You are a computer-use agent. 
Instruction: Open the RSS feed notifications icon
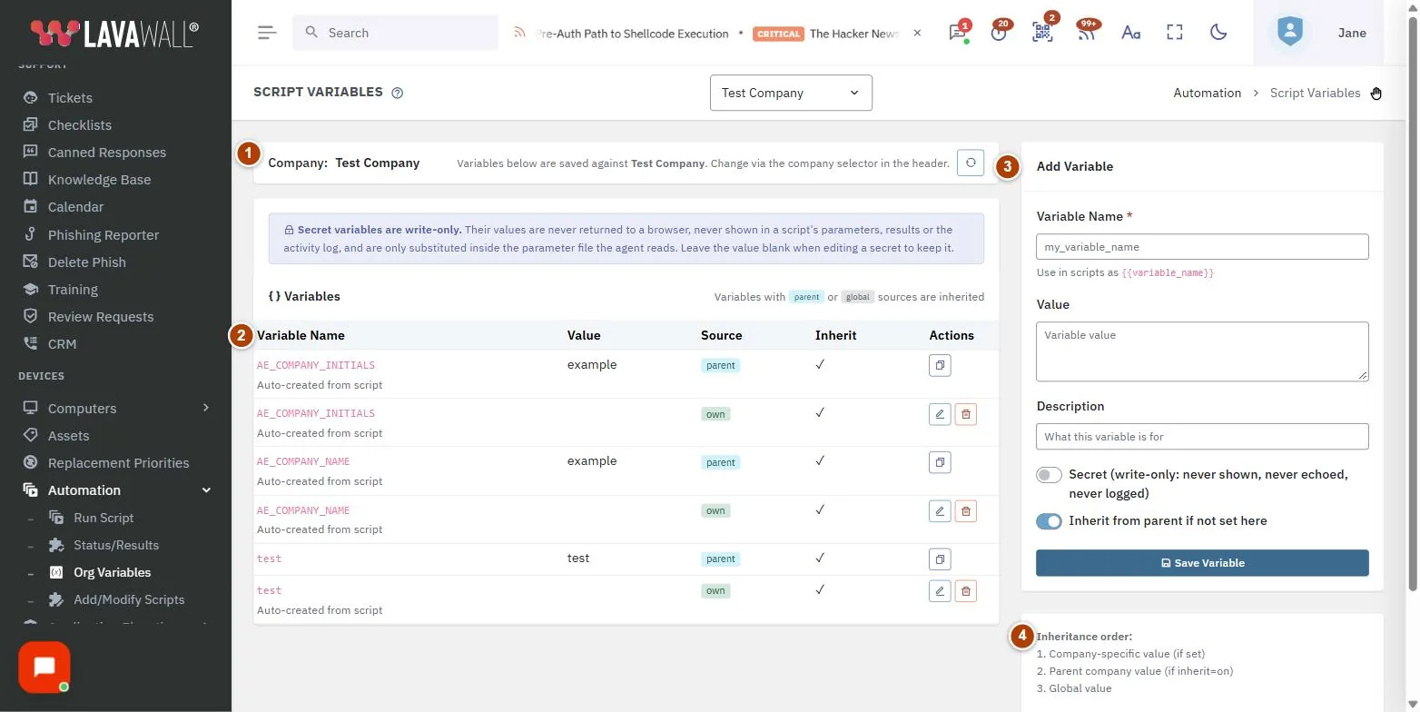pyautogui.click(x=1087, y=33)
